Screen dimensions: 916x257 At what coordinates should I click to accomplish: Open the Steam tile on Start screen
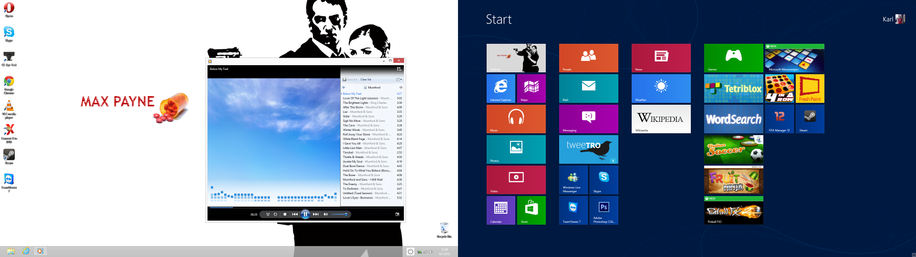[810, 119]
